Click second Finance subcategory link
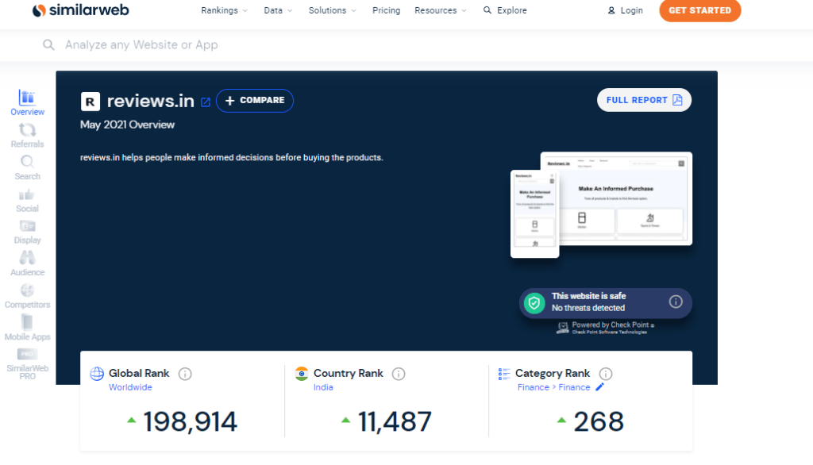Screen dimensions: 813x465 tap(574, 387)
